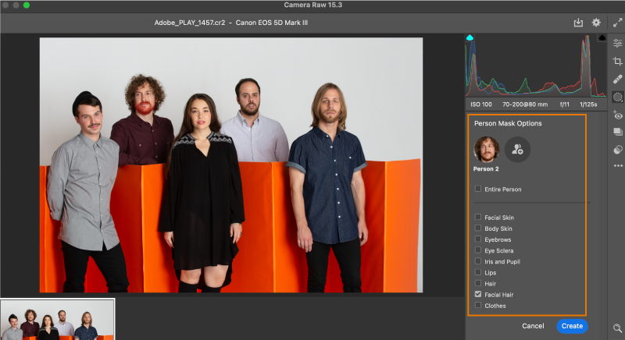Check the Facial Skin option
Image resolution: width=625 pixels, height=340 pixels.
pyautogui.click(x=478, y=217)
